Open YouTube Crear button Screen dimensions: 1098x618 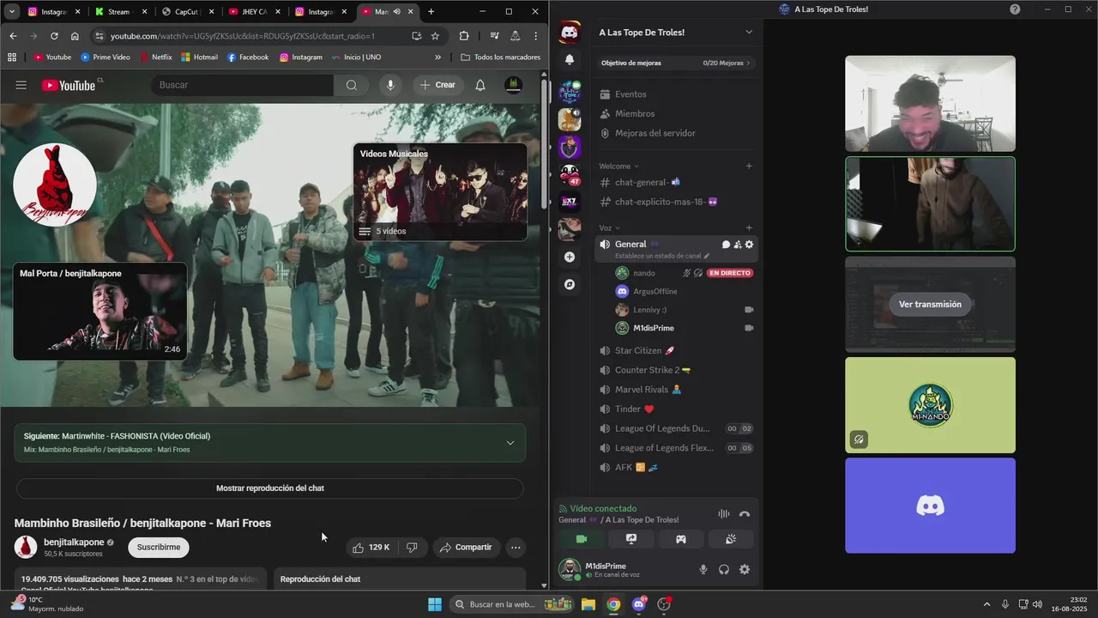pos(437,85)
